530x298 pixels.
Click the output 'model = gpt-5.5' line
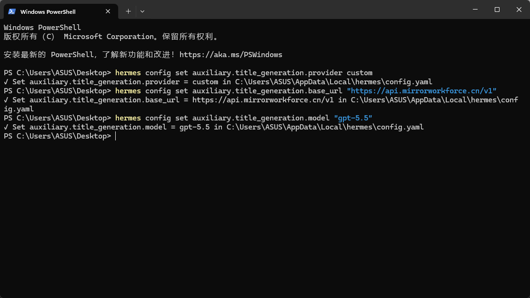pyautogui.click(x=214, y=127)
